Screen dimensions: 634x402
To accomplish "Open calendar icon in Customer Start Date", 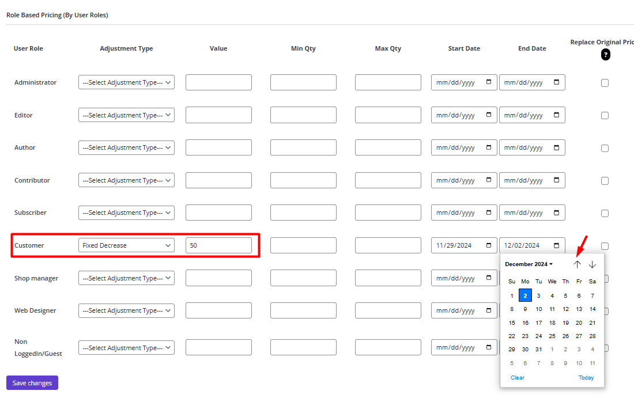I will tap(489, 245).
